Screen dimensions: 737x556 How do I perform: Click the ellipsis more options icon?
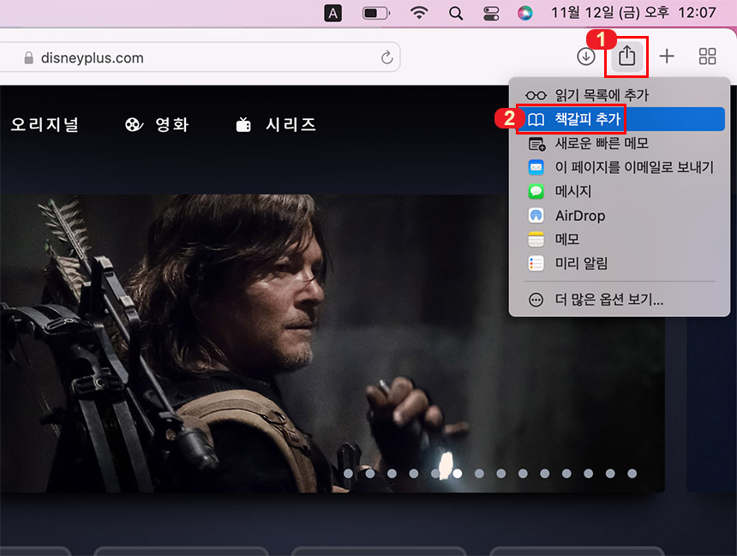[536, 300]
